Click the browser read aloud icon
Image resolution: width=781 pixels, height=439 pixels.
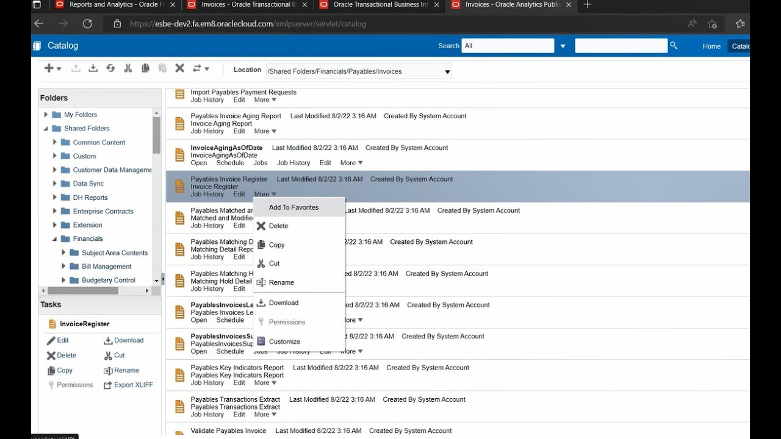(692, 24)
